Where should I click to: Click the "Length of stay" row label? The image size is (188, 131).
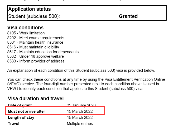click(21, 118)
